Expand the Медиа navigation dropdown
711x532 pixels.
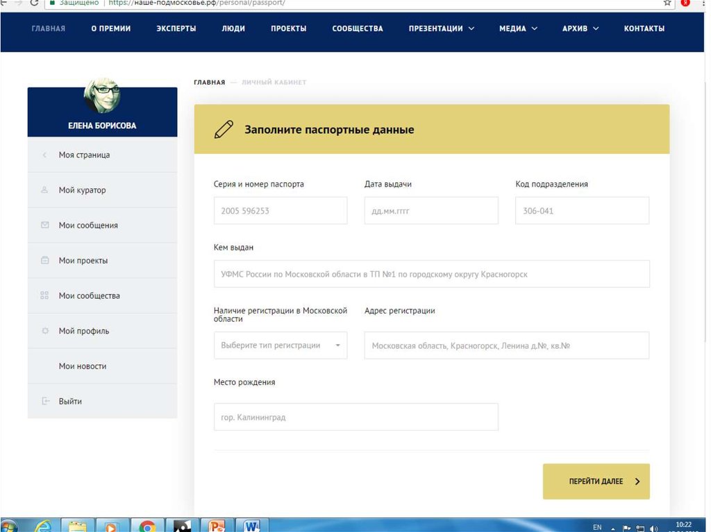pos(518,28)
